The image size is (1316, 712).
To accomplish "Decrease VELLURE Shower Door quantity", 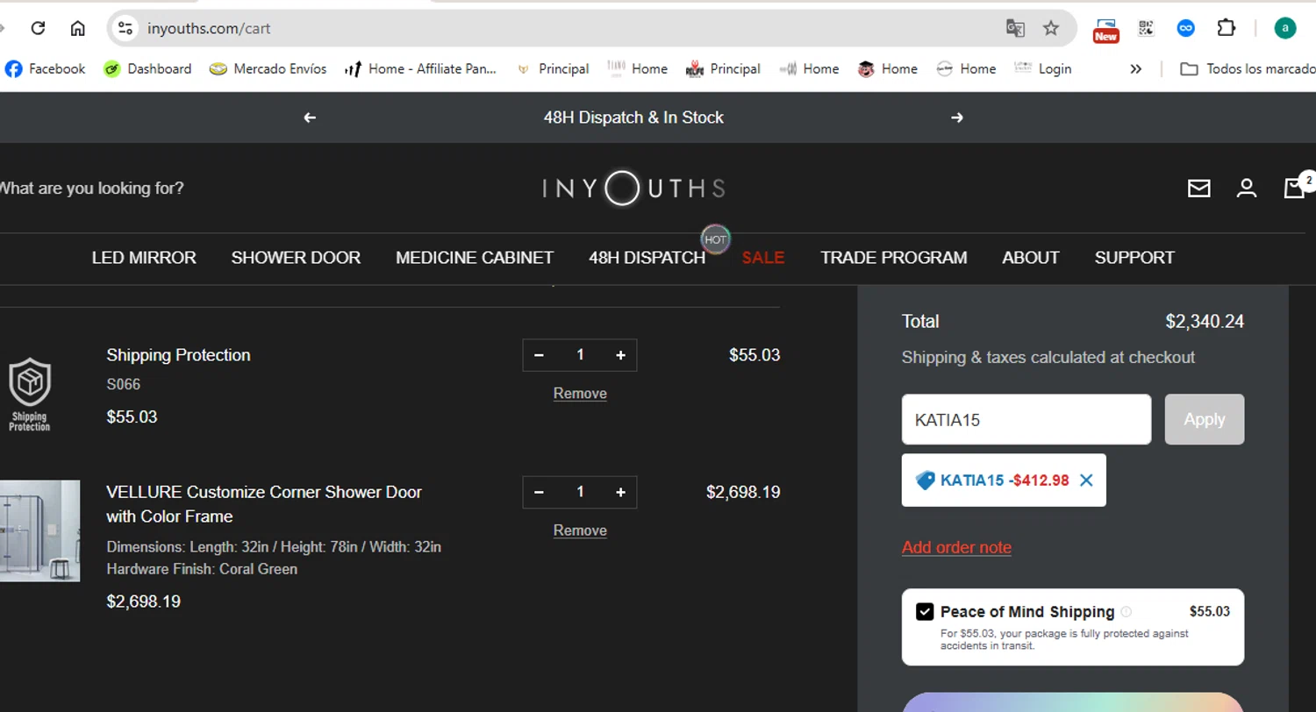I will [x=539, y=492].
